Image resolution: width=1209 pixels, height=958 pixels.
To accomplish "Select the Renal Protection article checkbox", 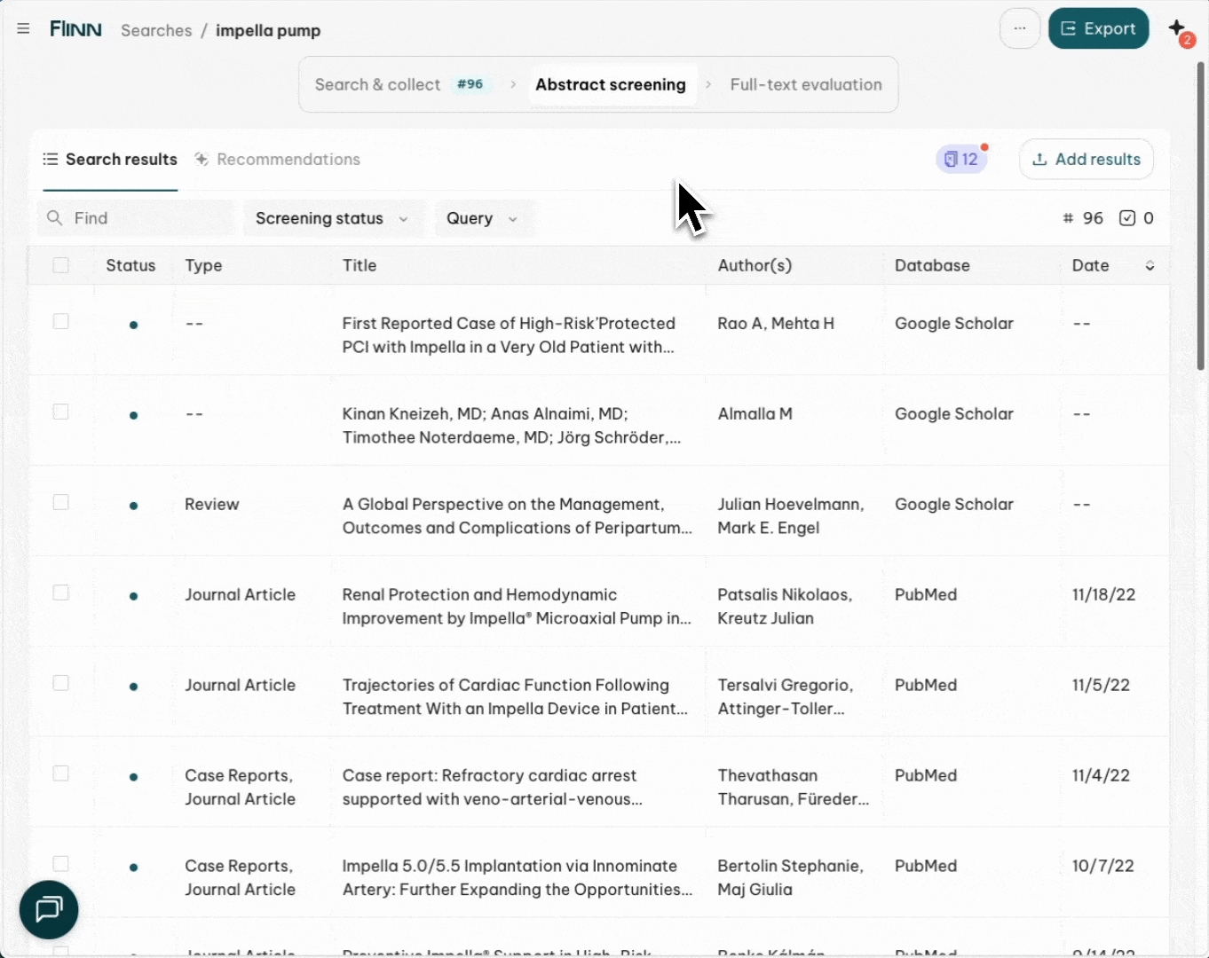I will coord(60,593).
